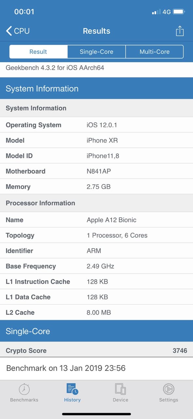Tap the iPhone XR model row
Image resolution: width=193 pixels, height=419 pixels.
pyautogui.click(x=96, y=140)
